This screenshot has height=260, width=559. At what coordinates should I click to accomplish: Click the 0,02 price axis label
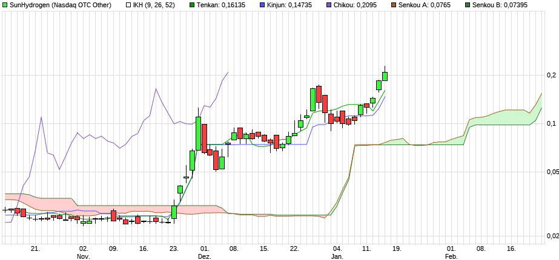[x=552, y=236]
